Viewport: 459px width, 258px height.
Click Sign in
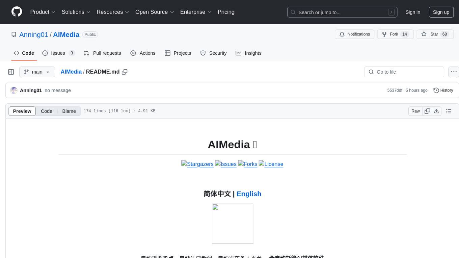tap(413, 12)
